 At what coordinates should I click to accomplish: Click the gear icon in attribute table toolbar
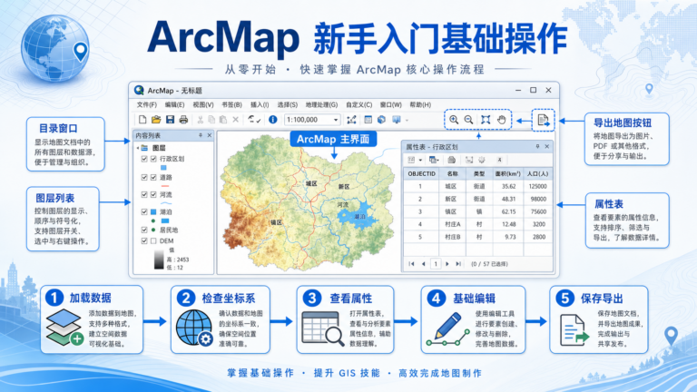point(482,160)
